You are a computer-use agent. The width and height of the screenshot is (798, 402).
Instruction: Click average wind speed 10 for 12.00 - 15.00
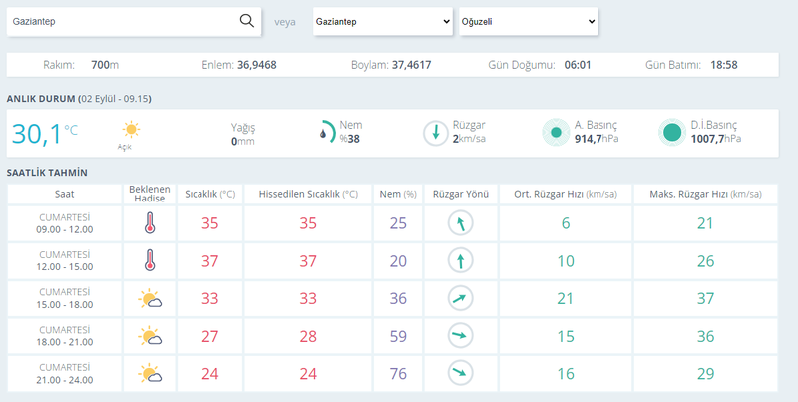click(566, 261)
